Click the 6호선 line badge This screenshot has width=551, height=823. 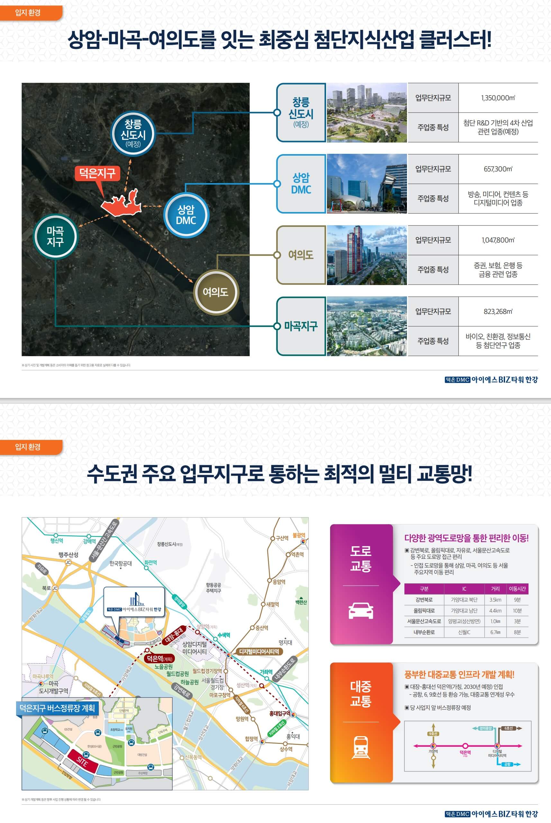509,728
